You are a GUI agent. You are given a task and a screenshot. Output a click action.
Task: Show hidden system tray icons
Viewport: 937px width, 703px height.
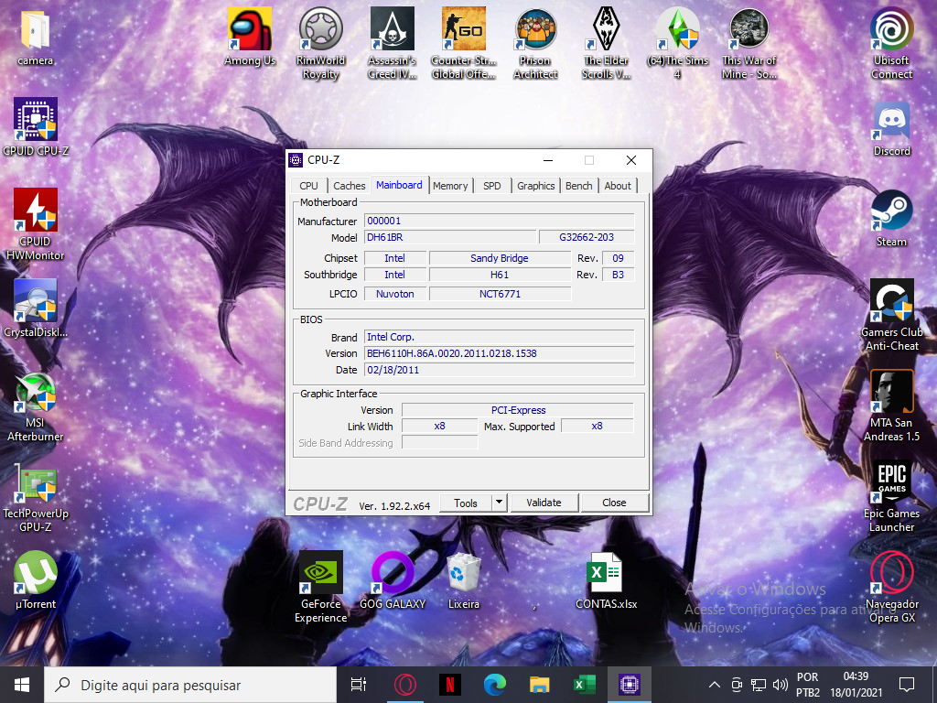click(714, 685)
